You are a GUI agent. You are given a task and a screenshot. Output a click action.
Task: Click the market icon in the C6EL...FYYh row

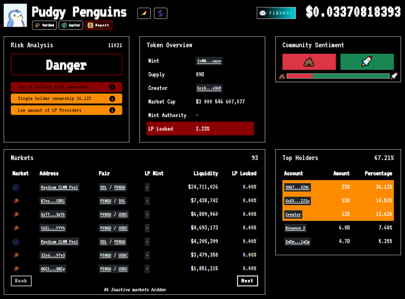(x=16, y=228)
